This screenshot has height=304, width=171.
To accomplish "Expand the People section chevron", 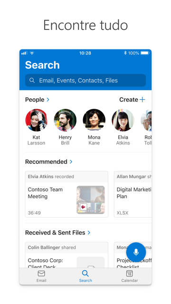I will (48, 100).
